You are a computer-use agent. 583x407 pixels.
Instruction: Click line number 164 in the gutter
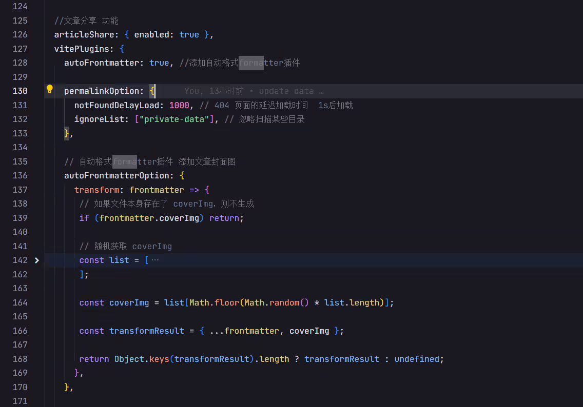point(20,302)
